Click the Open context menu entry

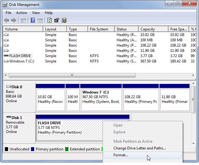pyautogui.click(x=143, y=125)
